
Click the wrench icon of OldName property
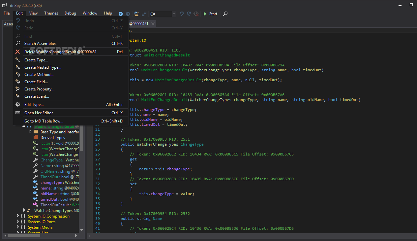(36, 171)
